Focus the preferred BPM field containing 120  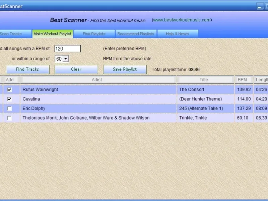[68, 49]
